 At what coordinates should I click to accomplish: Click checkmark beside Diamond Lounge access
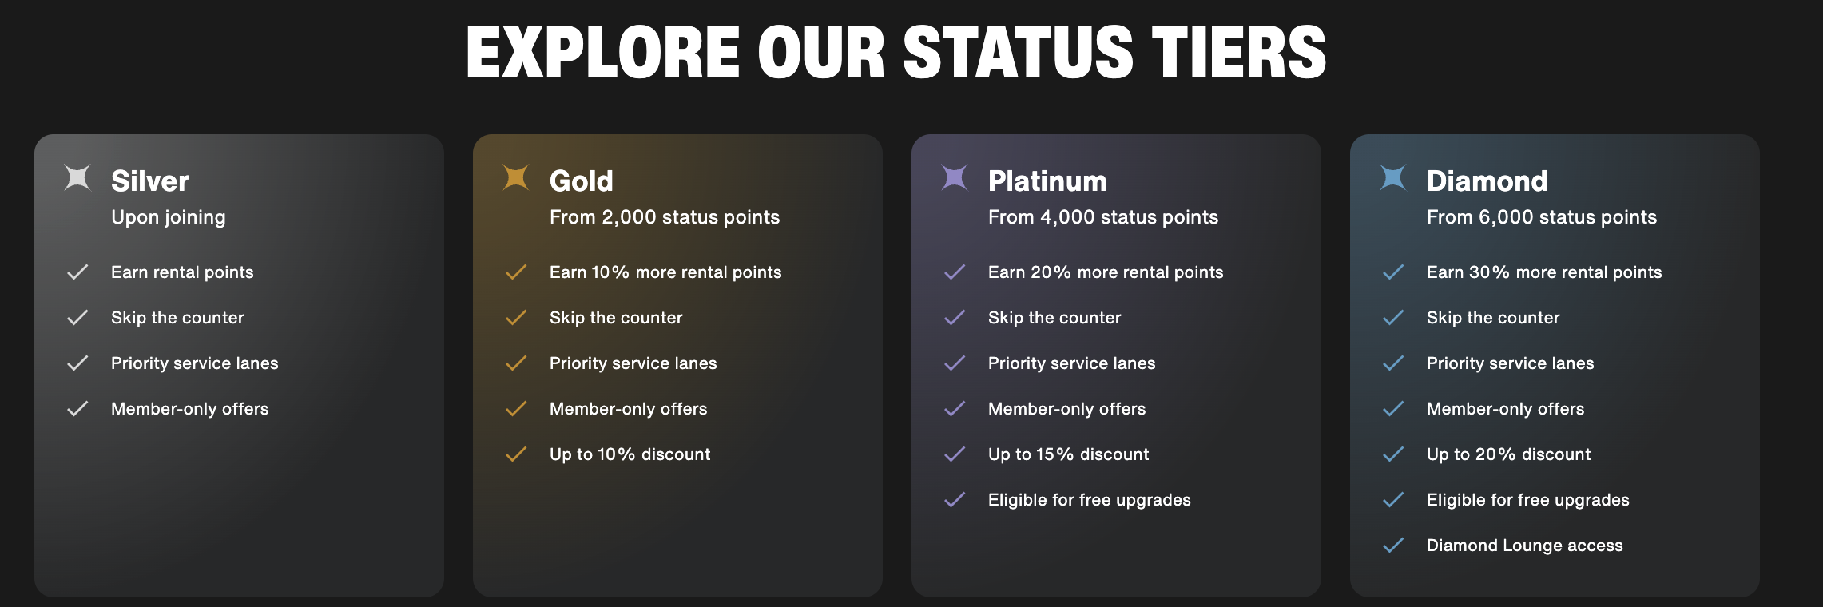click(x=1393, y=546)
